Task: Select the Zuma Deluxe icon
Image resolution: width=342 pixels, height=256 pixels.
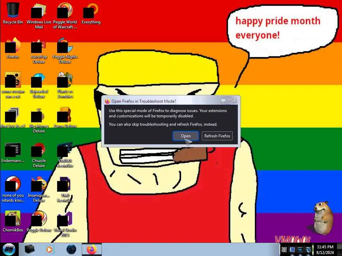Action: coord(65,118)
